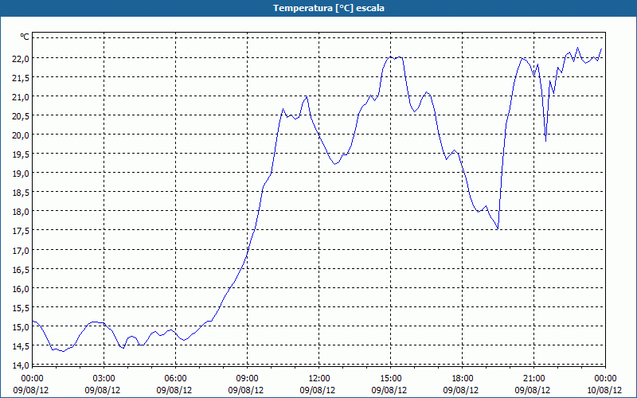Select the 09:00 time label

247,379
